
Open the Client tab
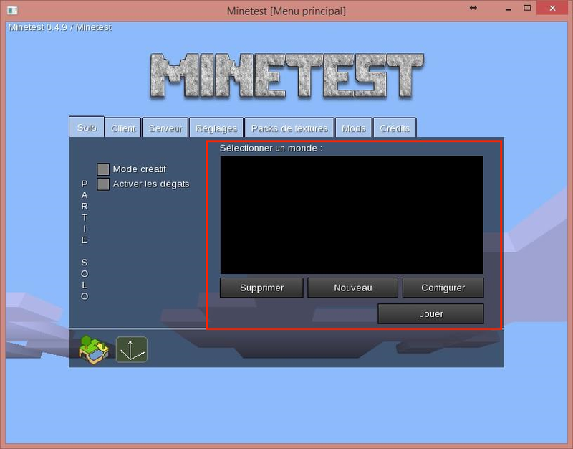(x=123, y=128)
